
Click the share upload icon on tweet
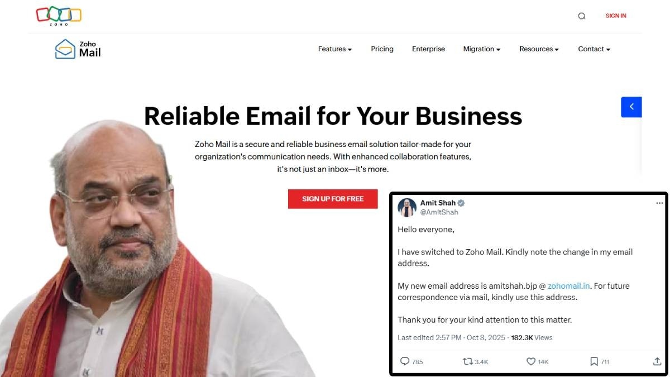tap(657, 361)
